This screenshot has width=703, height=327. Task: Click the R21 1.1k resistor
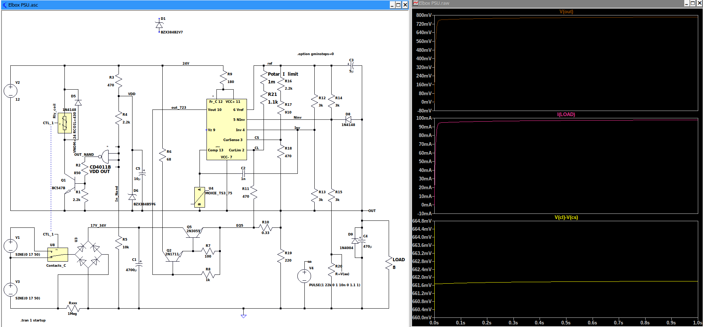click(x=264, y=98)
